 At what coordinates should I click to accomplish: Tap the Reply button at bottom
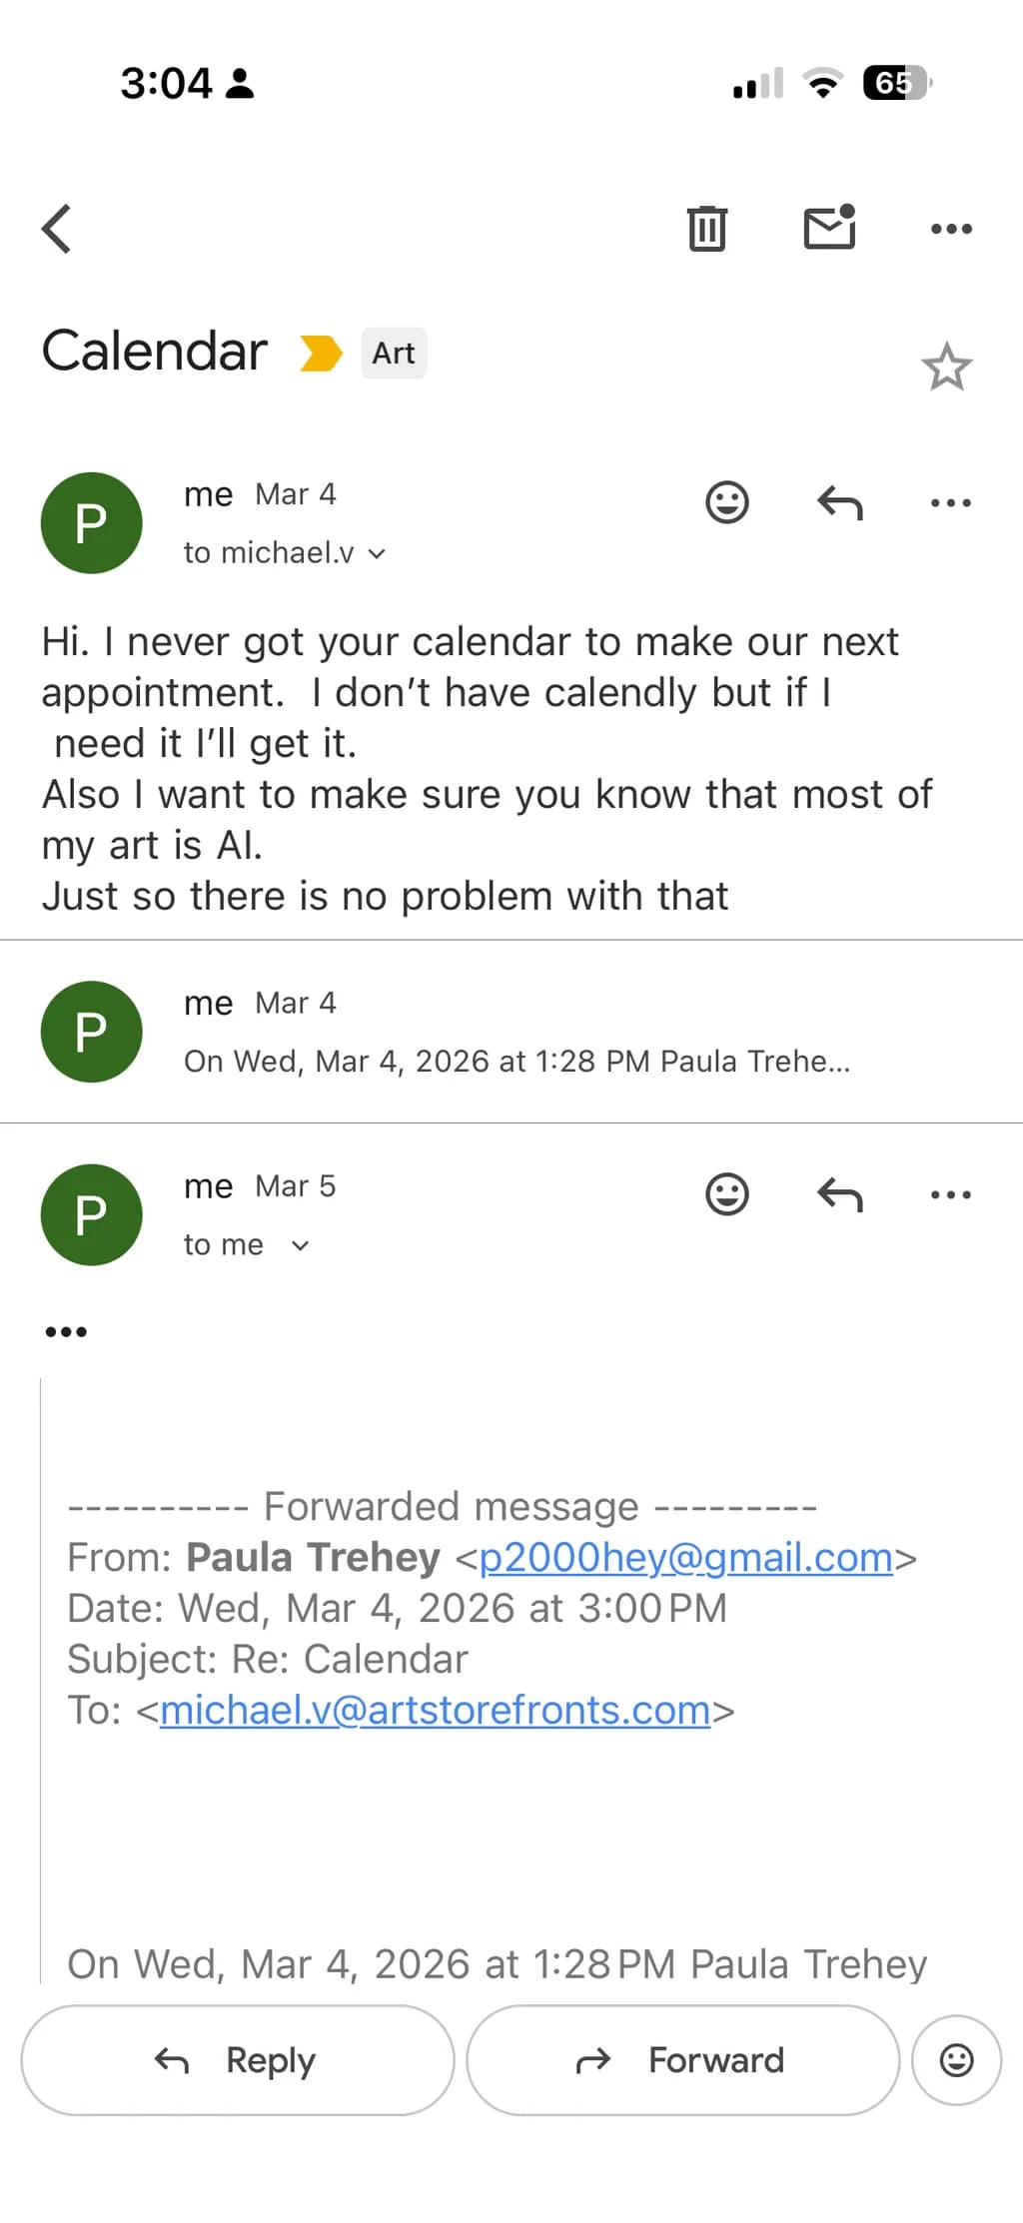pyautogui.click(x=238, y=2060)
